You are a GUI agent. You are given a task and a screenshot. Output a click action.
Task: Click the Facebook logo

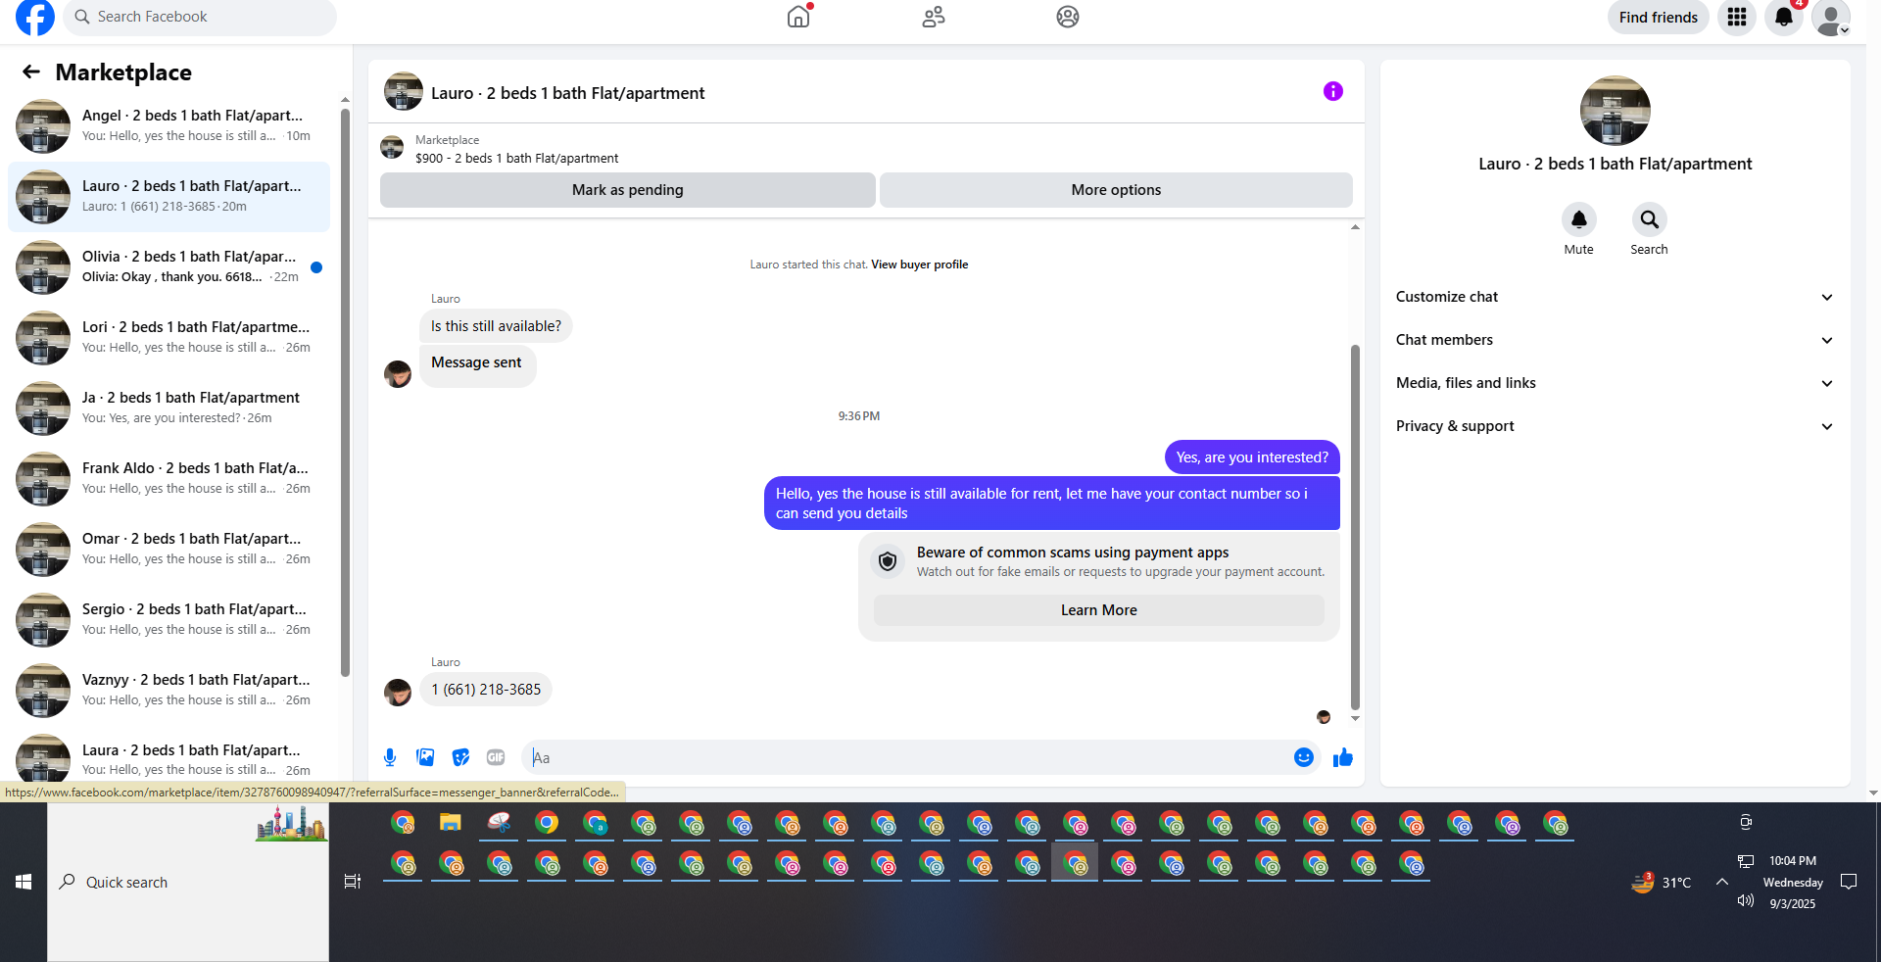pyautogui.click(x=35, y=17)
